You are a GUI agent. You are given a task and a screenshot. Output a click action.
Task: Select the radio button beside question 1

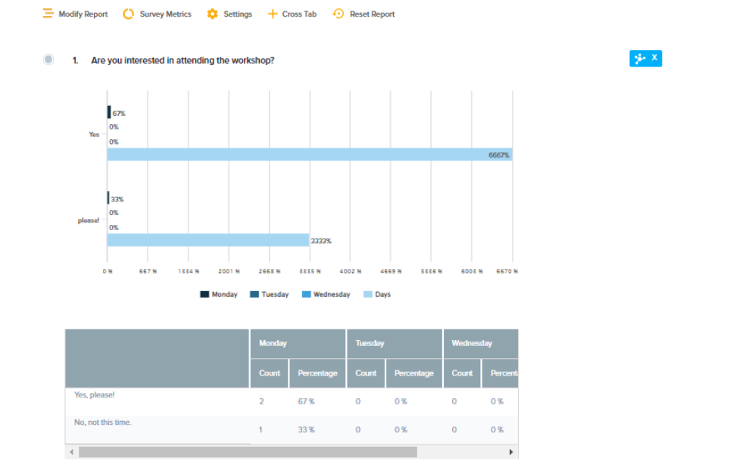click(x=48, y=60)
